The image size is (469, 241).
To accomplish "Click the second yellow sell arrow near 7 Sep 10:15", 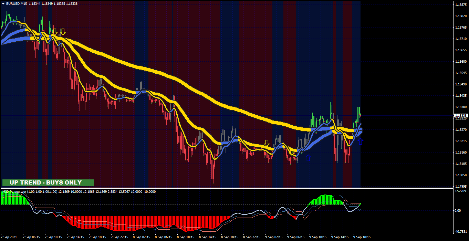I will [63, 32].
